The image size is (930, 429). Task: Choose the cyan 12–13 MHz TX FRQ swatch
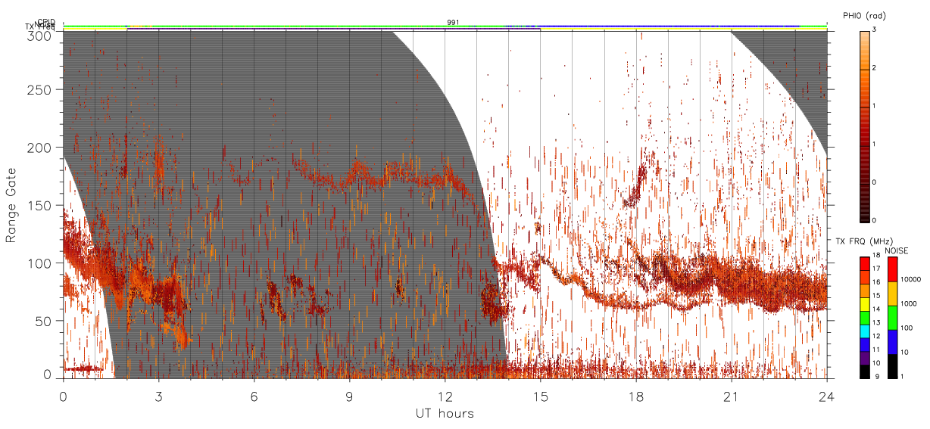coord(864,331)
